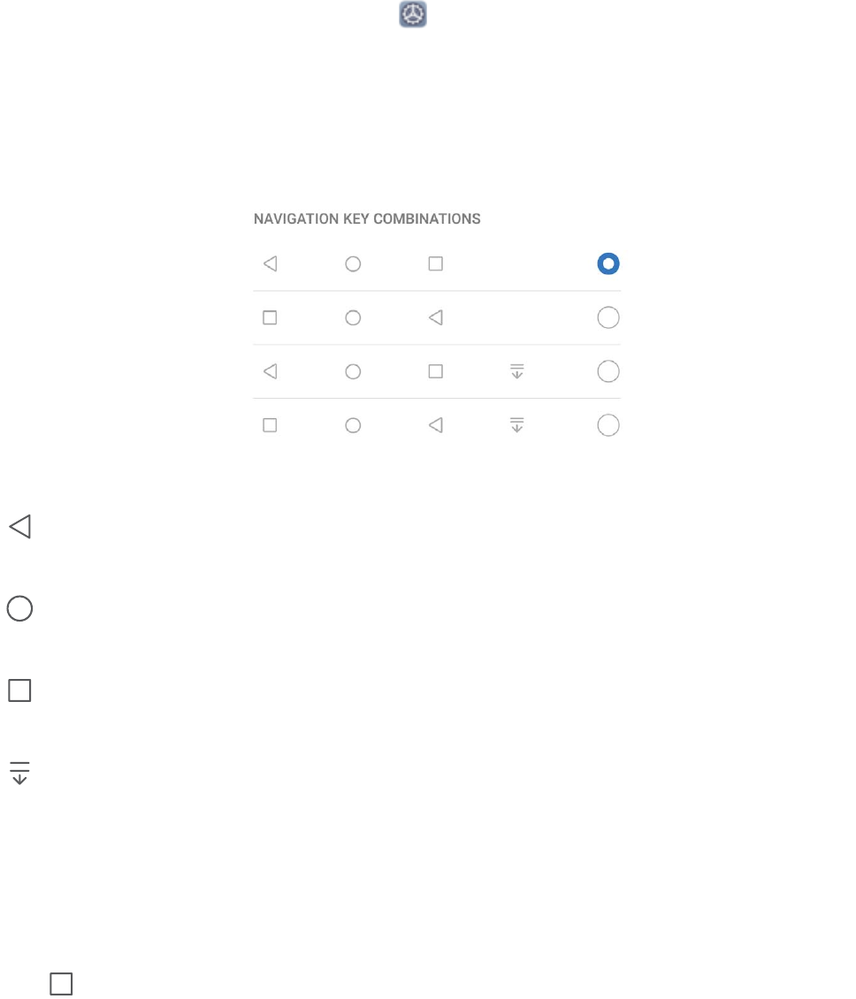The width and height of the screenshot is (856, 999).
Task: Click the Back triangle in the selected combination row
Action: click(271, 263)
